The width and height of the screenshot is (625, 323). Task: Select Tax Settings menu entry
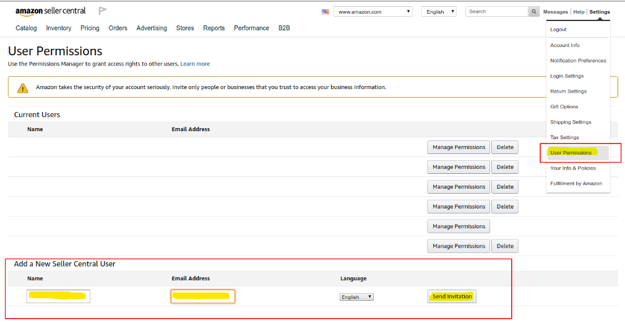coord(564,137)
